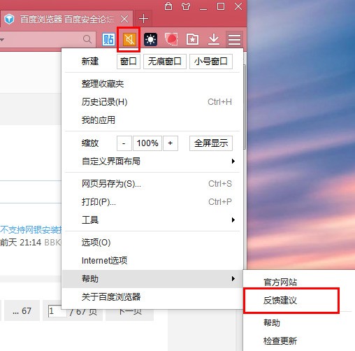
Task: Click the 全屏显示 button
Action: coord(211,143)
